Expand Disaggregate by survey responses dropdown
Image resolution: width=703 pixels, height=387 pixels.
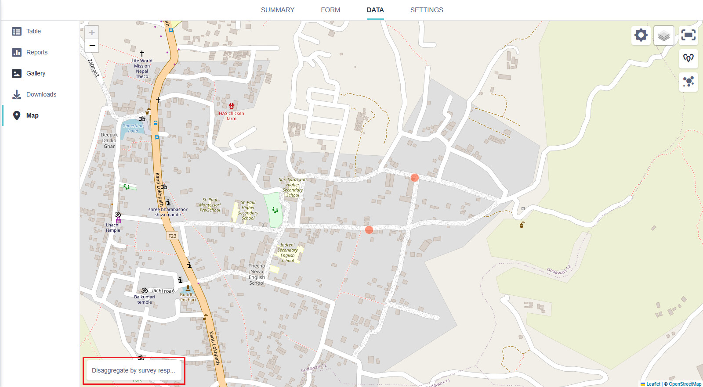[x=134, y=370]
